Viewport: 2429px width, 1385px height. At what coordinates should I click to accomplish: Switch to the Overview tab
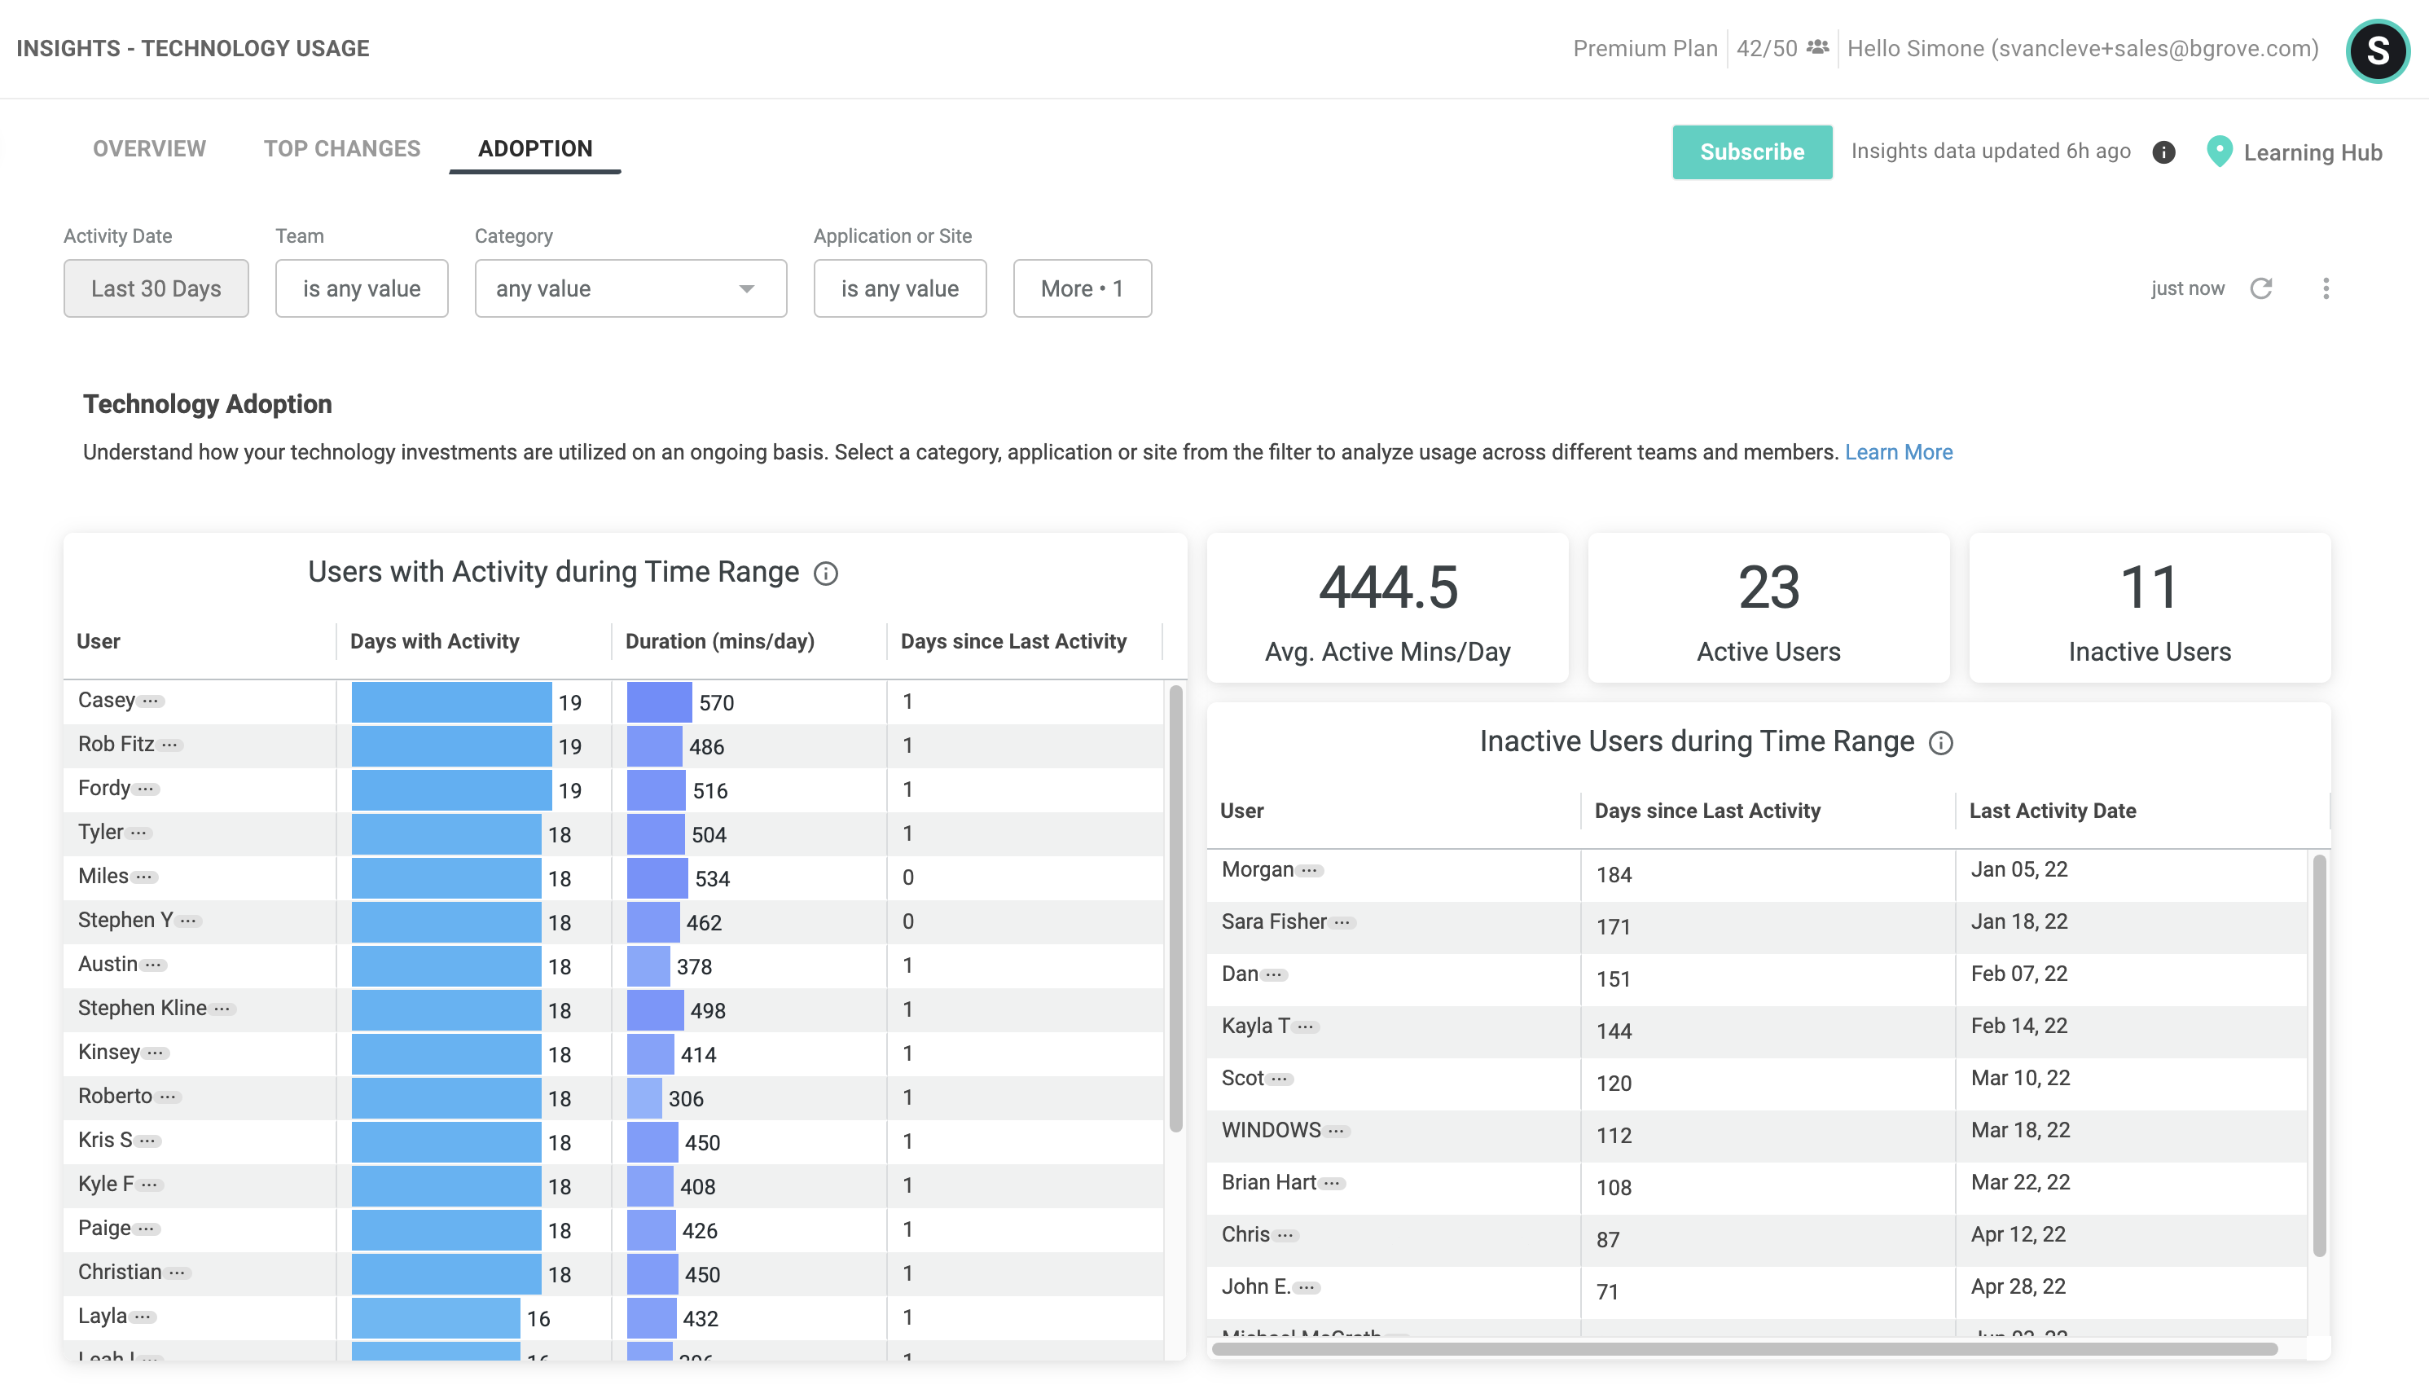click(149, 148)
